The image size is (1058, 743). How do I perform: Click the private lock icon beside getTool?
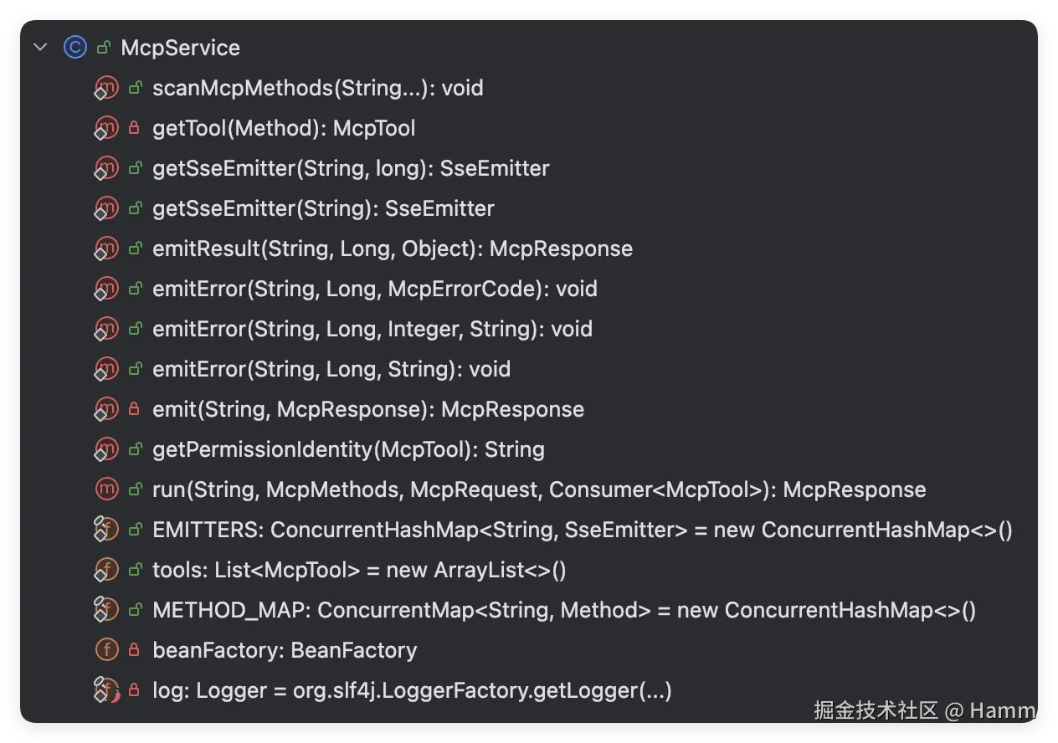134,129
